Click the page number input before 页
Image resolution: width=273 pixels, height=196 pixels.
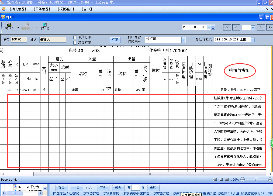pyautogui.click(x=136, y=188)
